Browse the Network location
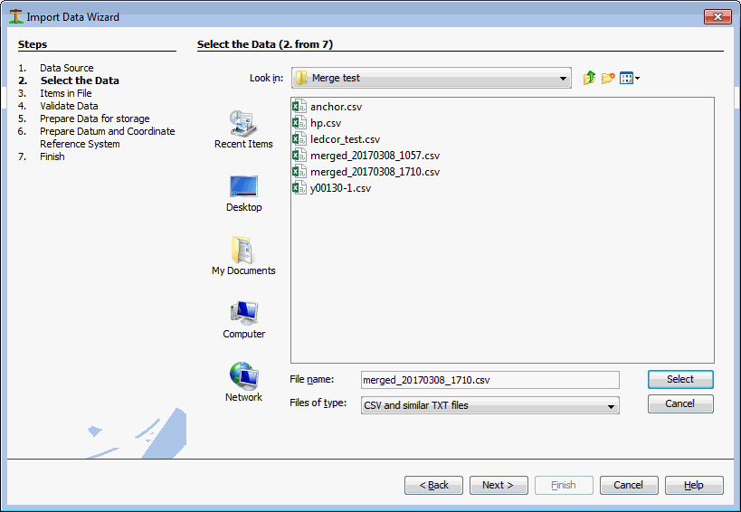This screenshot has width=741, height=512. (x=243, y=382)
